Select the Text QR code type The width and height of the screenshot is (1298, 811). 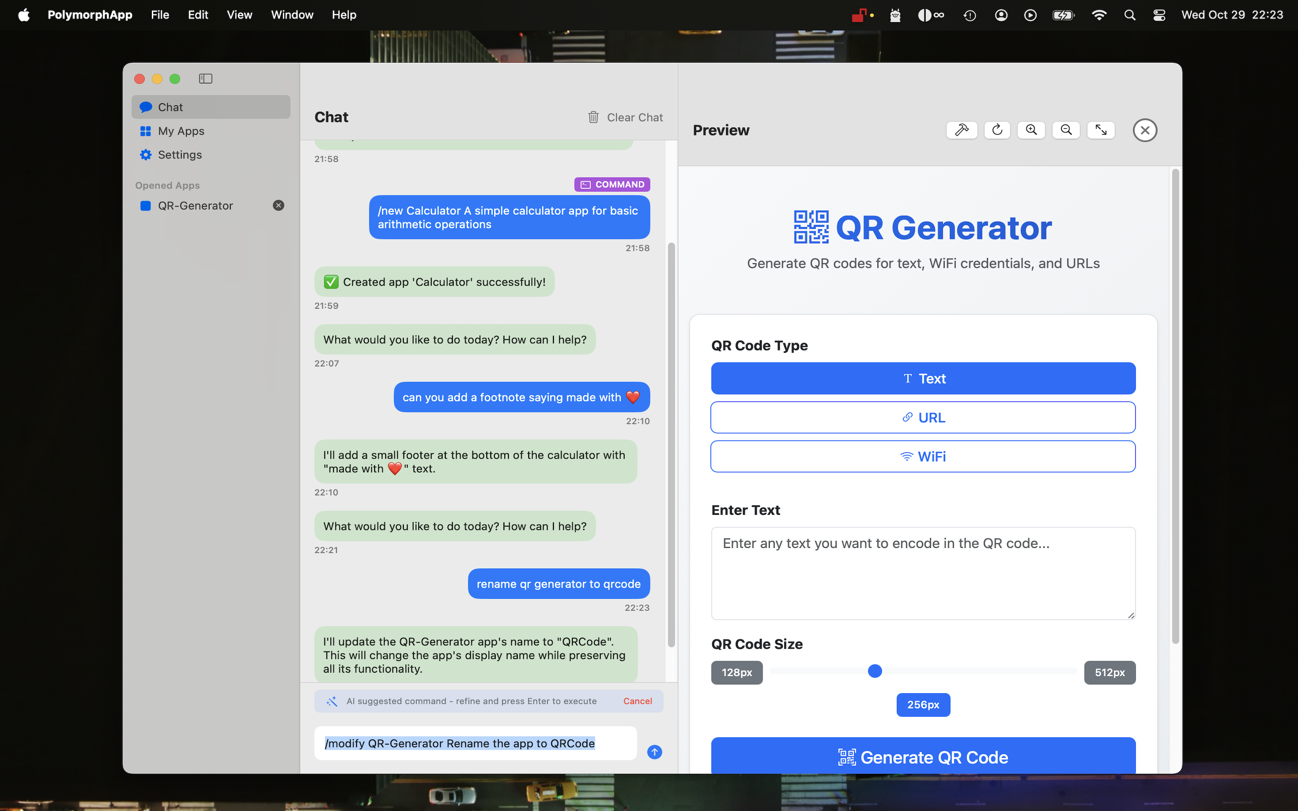(923, 378)
